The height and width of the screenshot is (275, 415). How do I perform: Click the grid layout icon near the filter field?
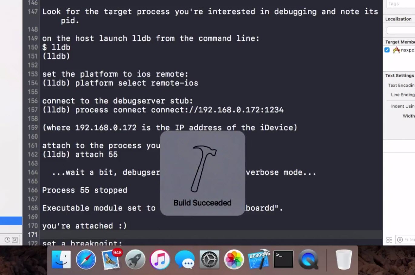(390, 240)
